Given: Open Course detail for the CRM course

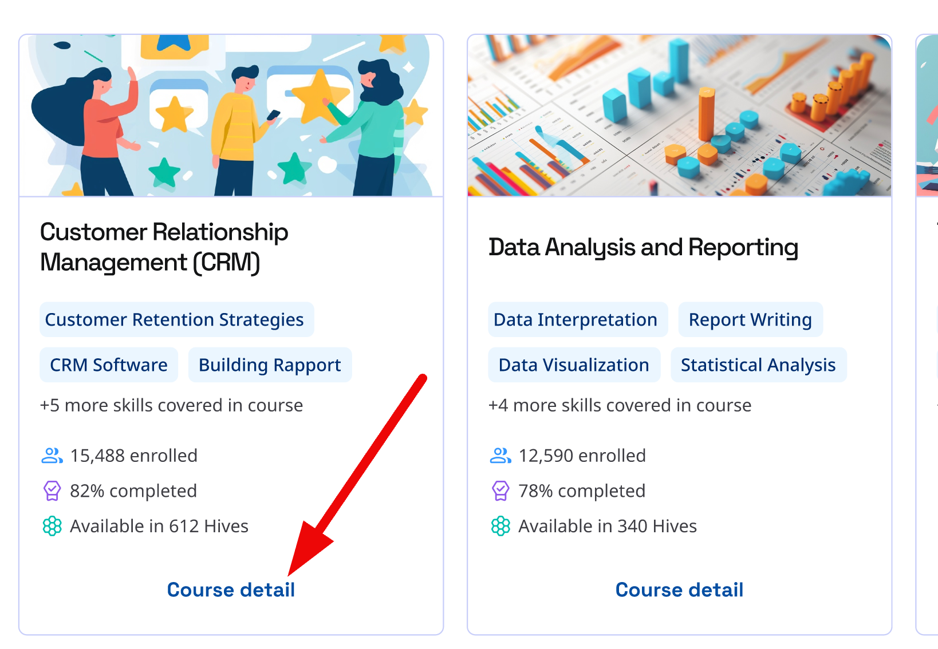Looking at the screenshot, I should (231, 590).
